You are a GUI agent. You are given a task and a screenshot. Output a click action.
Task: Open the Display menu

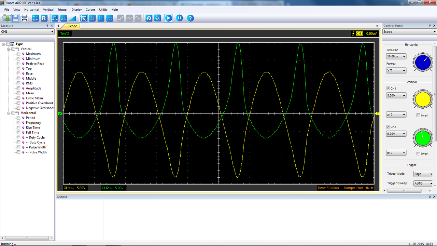pyautogui.click(x=76, y=10)
